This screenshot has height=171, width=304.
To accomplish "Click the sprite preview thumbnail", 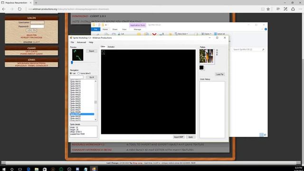I will [x=78, y=55].
